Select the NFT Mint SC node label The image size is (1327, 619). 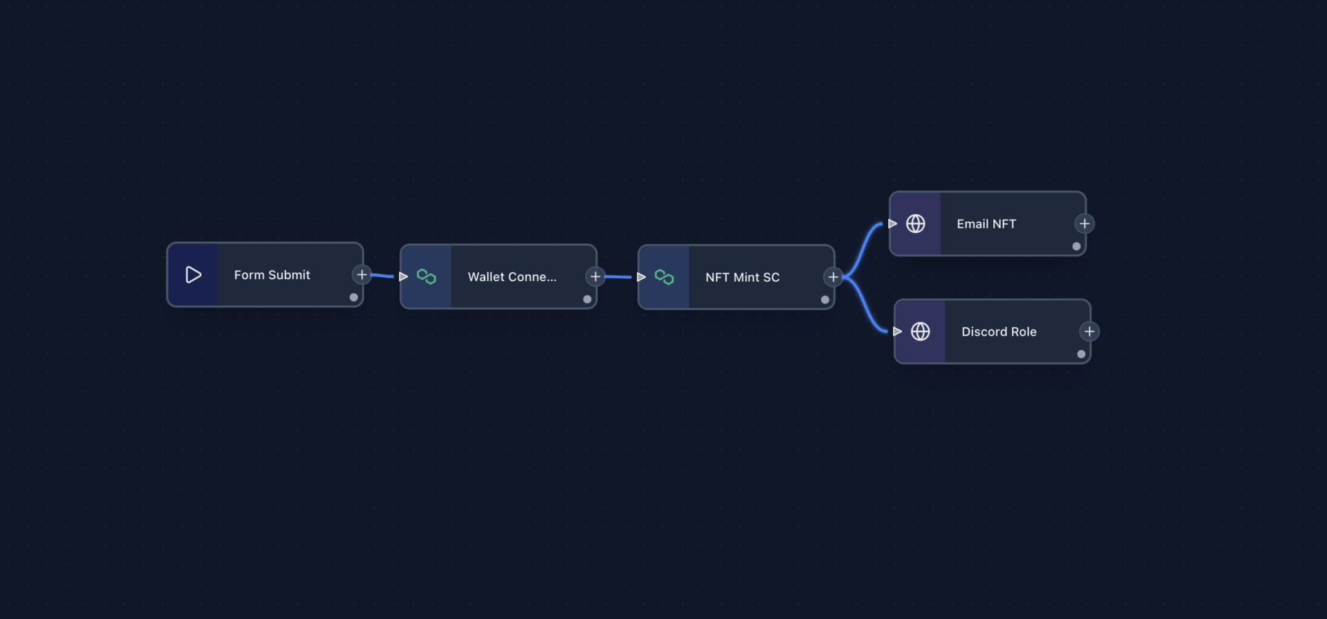[x=742, y=277]
